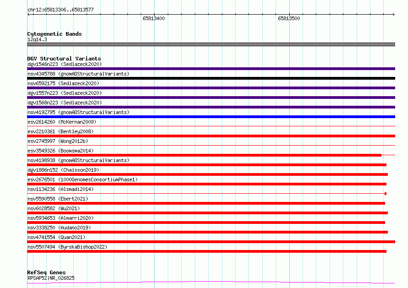Select the RPSAP52|NR_026825 gene label
Viewport: 408px width, 288px height.
point(51,278)
